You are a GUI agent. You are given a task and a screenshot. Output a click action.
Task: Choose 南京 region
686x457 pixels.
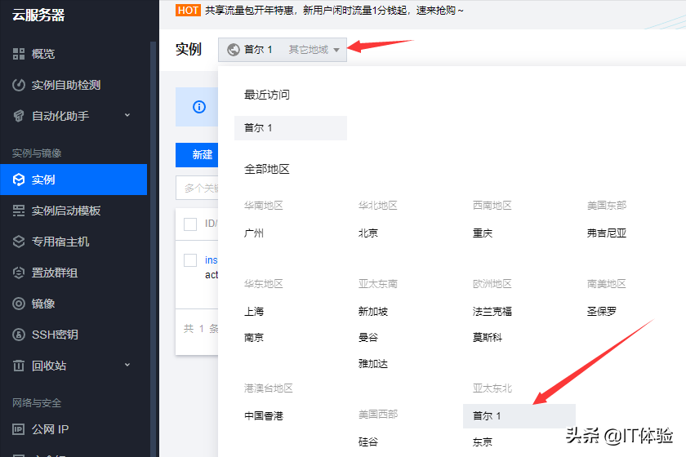[x=254, y=338]
